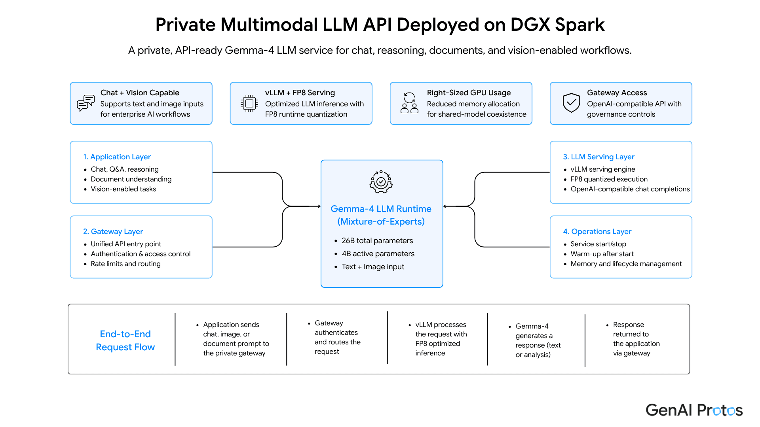Click 'Reduced memory allocation' description
The image size is (760, 427).
[x=477, y=109]
